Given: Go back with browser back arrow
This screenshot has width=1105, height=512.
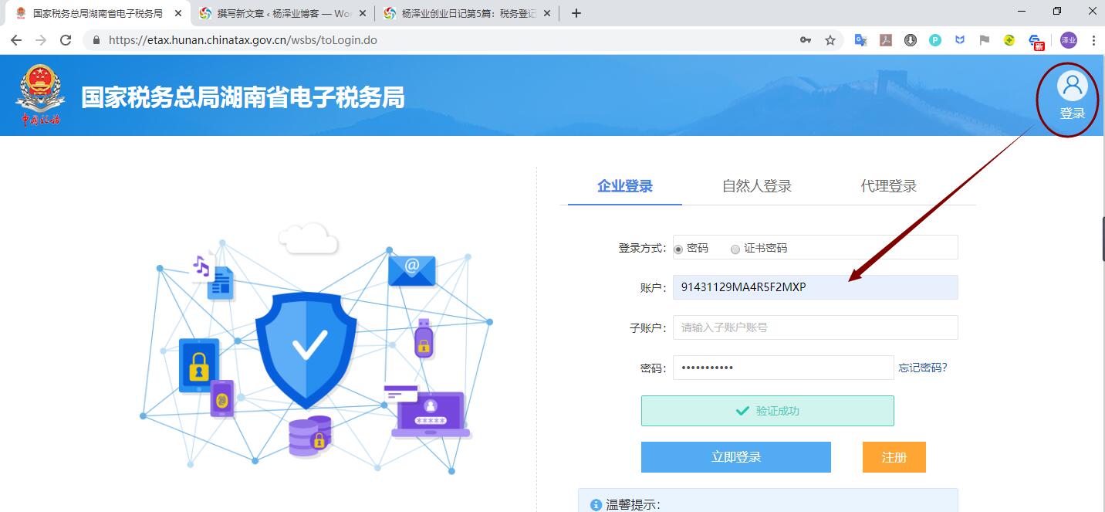Looking at the screenshot, I should 16,40.
